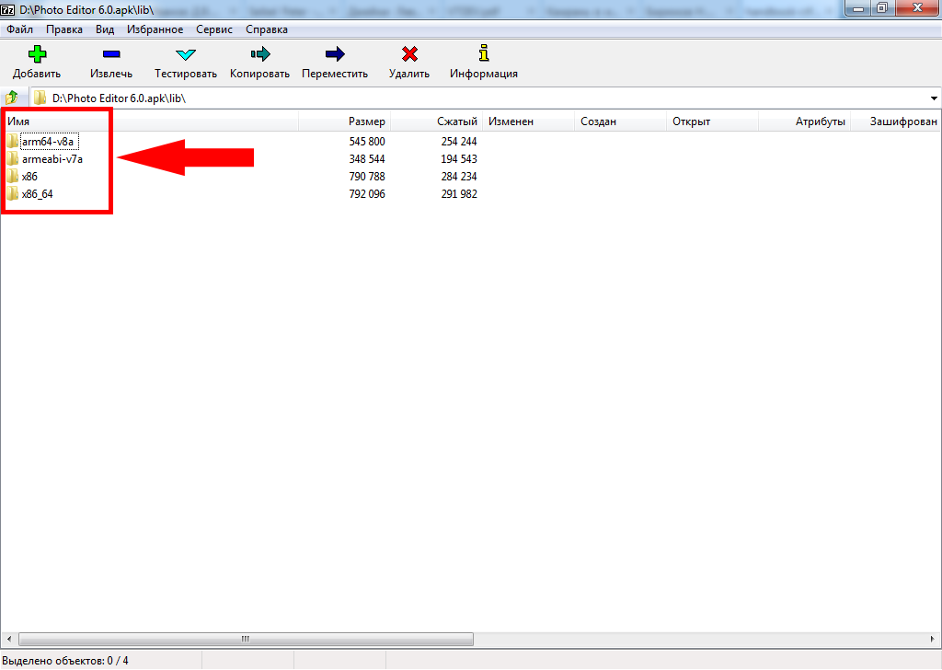Click the Копировать arrows icon
The height and width of the screenshot is (670, 942).
(x=259, y=54)
